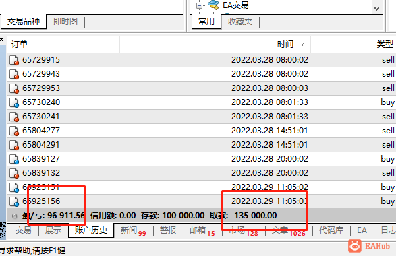This screenshot has height=256, width=396.
Task: Click the 存款: 100 000.00 summary value
Action: point(173,216)
